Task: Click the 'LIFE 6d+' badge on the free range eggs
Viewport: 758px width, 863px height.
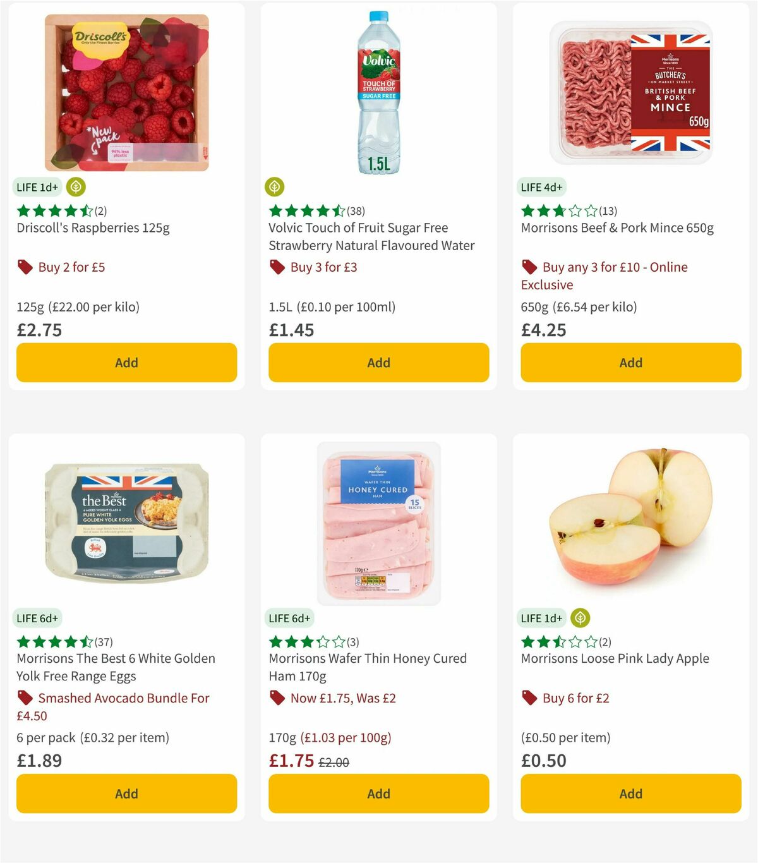Action: 37,618
